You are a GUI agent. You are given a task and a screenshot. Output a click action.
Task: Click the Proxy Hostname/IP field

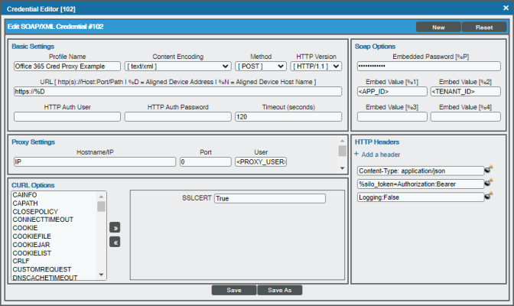(95, 161)
